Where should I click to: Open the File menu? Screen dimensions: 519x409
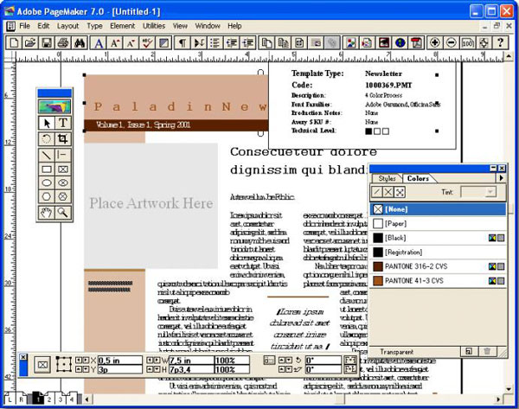[24, 26]
